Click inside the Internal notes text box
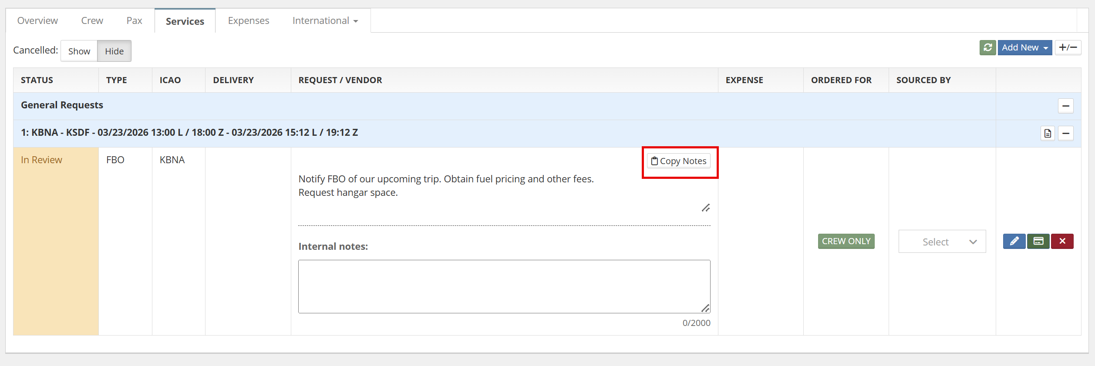This screenshot has width=1095, height=366. coord(504,286)
